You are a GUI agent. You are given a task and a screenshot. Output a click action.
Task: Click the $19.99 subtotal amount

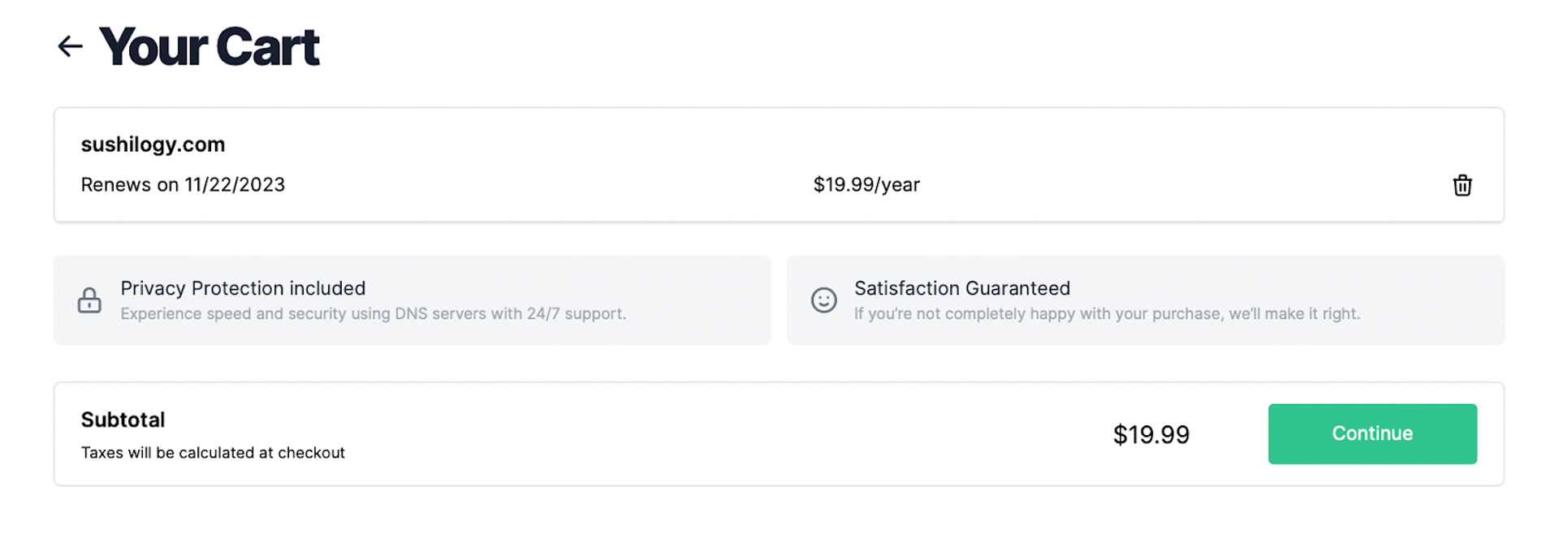coord(1151,435)
